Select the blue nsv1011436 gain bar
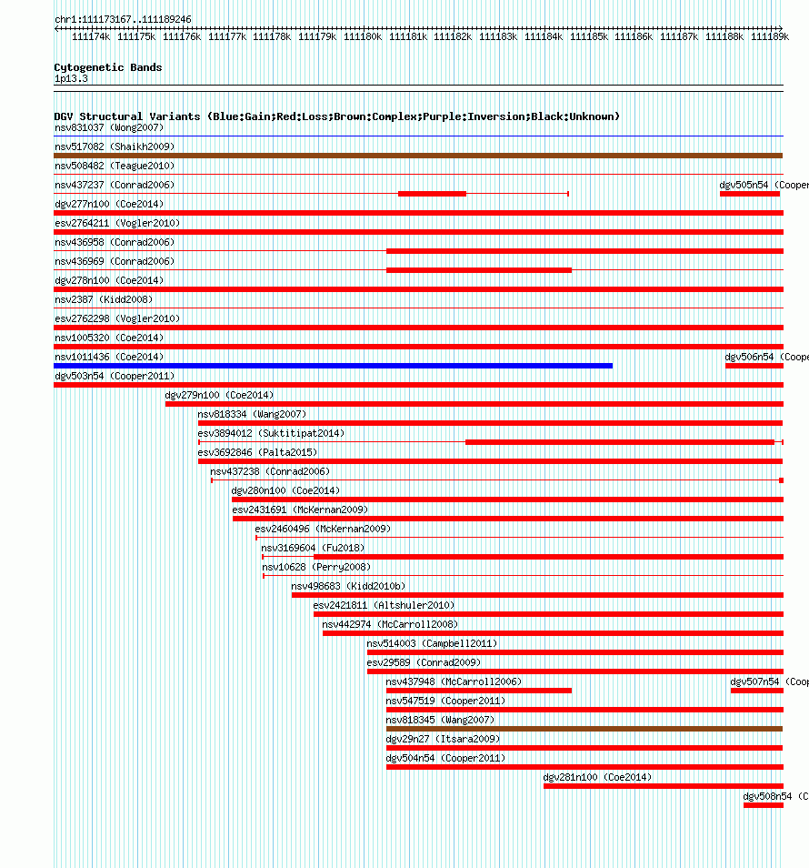The image size is (809, 868). (333, 366)
